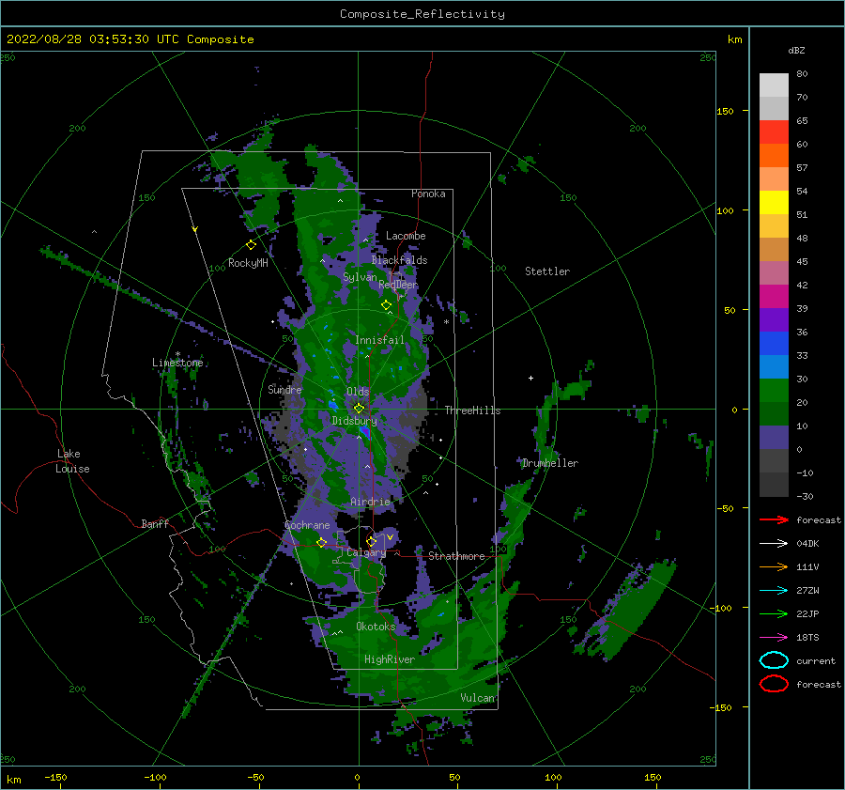Image resolution: width=845 pixels, height=790 pixels.
Task: Click the green 22JP arrow legend icon
Action: pyautogui.click(x=774, y=613)
